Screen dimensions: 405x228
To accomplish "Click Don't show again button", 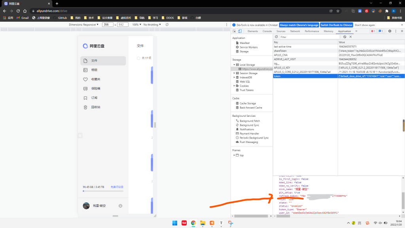I will pyautogui.click(x=365, y=25).
